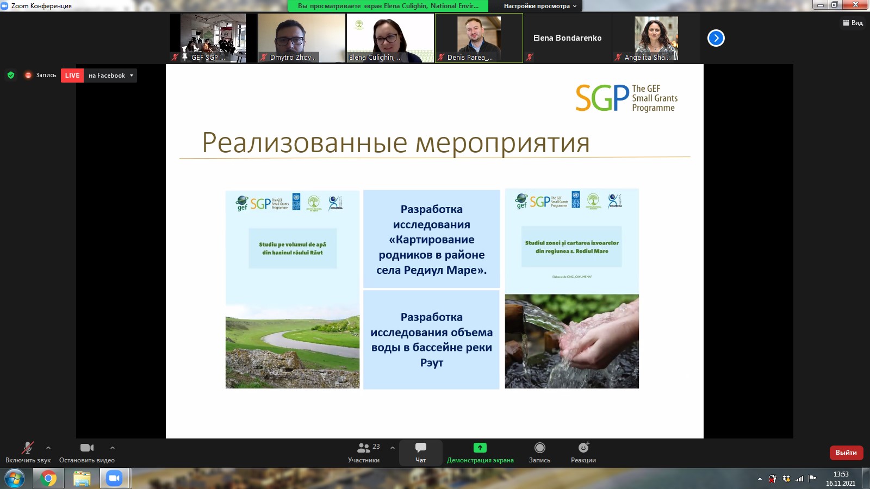Image resolution: width=870 pixels, height=489 pixels.
Task: Click network signal tray icon
Action: point(799,479)
